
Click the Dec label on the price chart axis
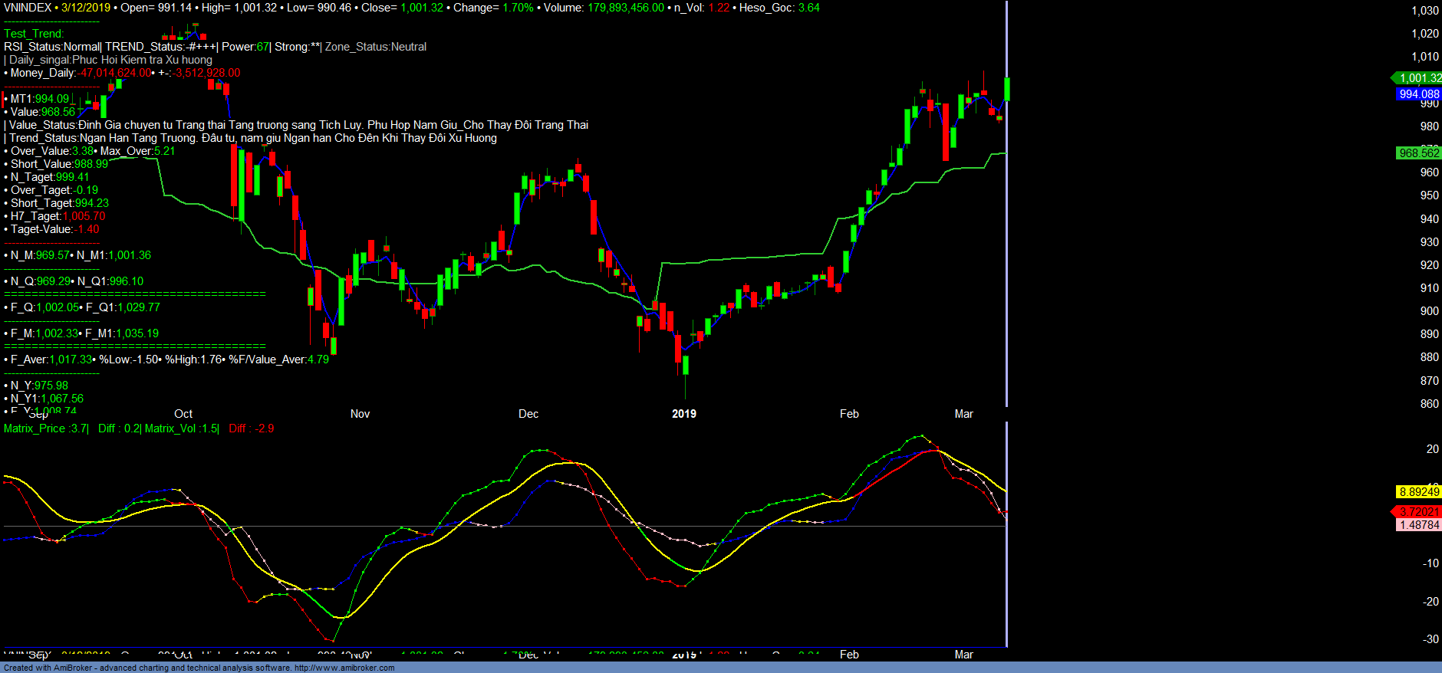(x=528, y=414)
